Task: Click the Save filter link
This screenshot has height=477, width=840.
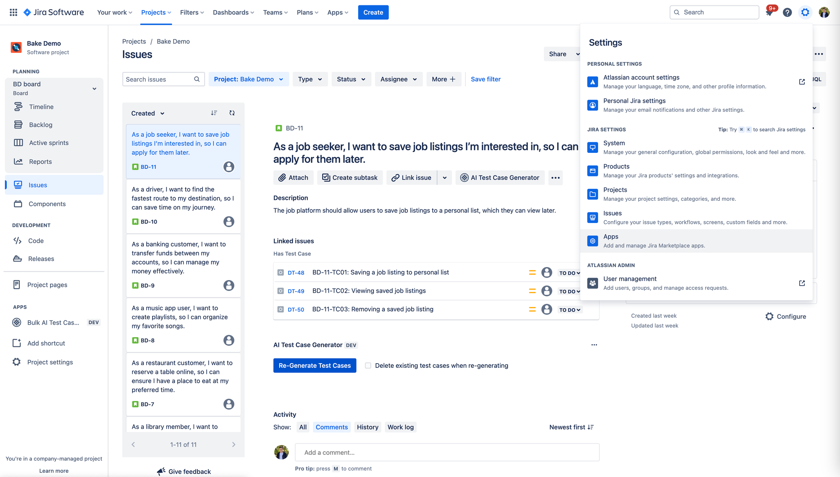Action: [x=486, y=79]
